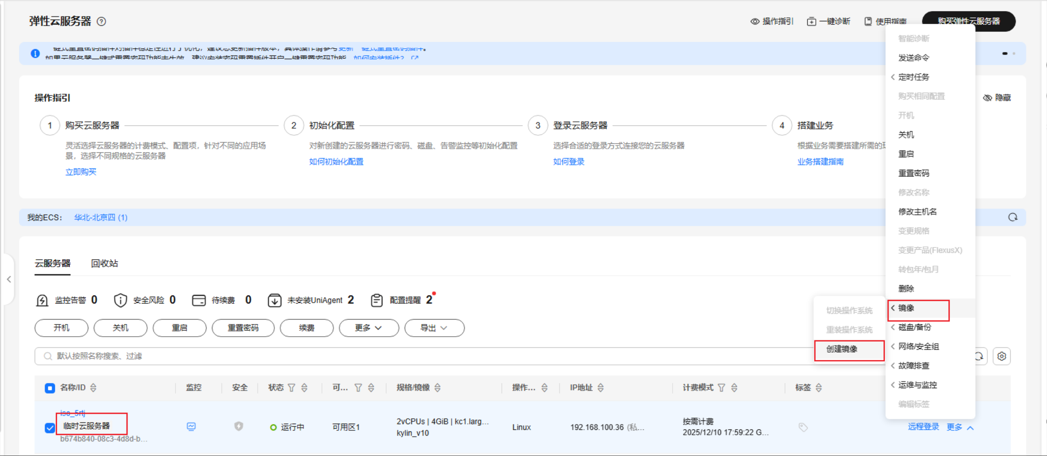Refresh the 我的ECS region bar
This screenshot has width=1047, height=456.
tap(1013, 217)
